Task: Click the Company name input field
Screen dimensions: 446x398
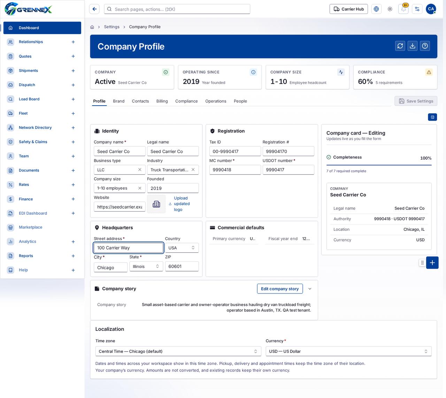Action: [x=120, y=151]
